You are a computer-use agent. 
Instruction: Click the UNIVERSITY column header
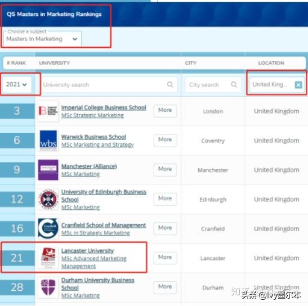click(x=55, y=63)
